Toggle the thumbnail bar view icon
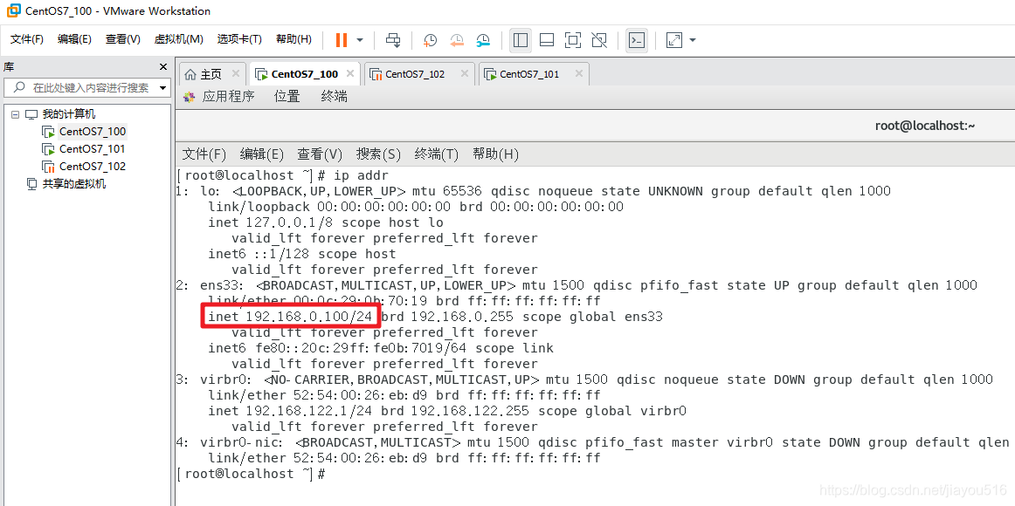Image resolution: width=1015 pixels, height=506 pixels. pos(546,40)
